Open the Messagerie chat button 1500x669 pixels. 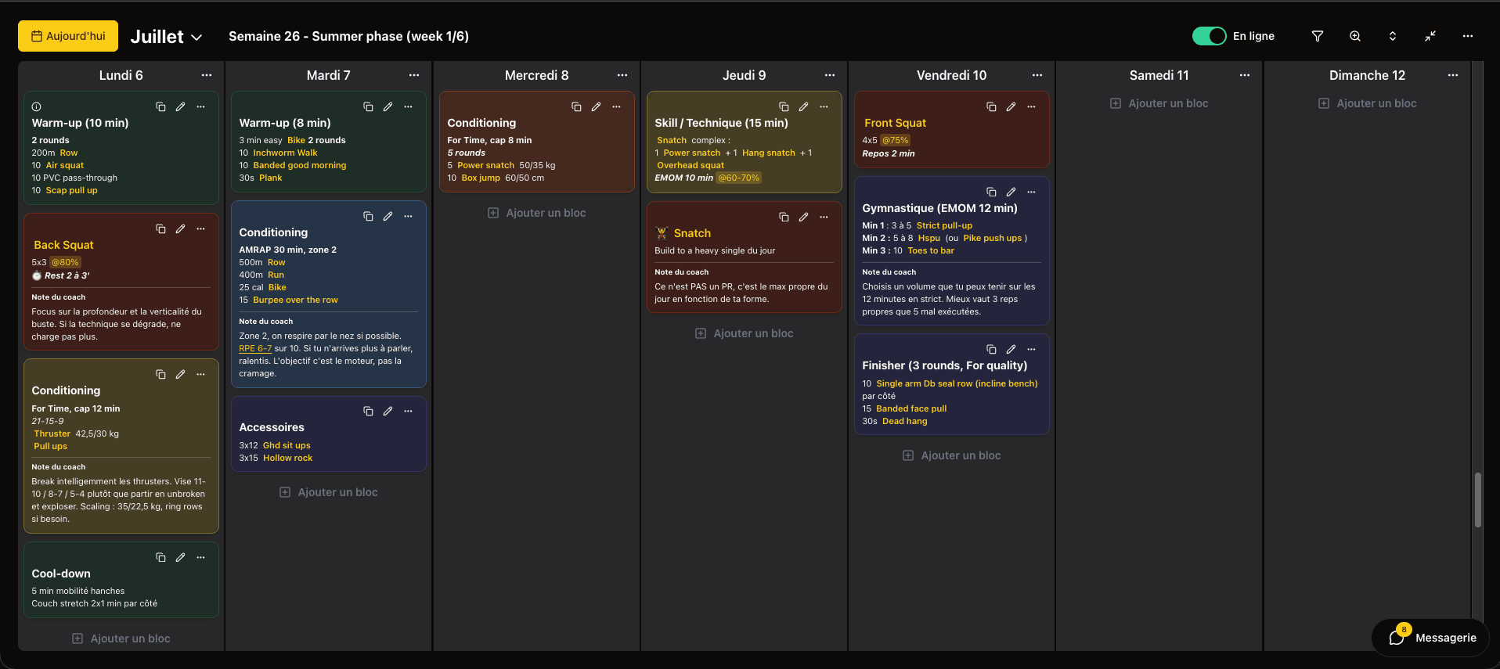[1431, 638]
